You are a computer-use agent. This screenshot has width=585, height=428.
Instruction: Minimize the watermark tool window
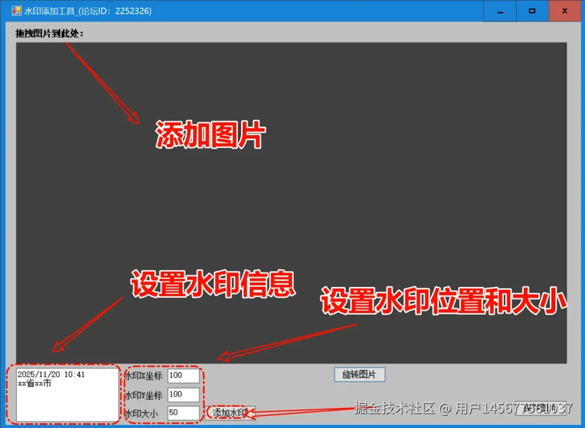499,11
